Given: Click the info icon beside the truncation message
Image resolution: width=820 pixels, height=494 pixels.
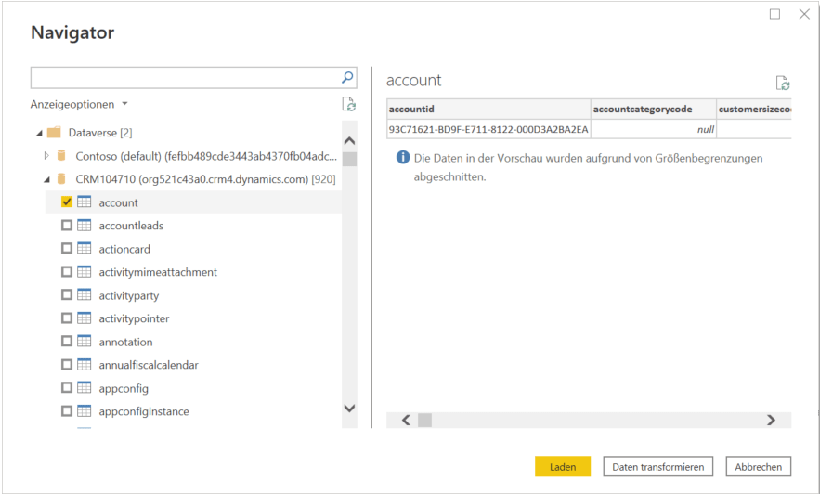Looking at the screenshot, I should click(x=403, y=157).
